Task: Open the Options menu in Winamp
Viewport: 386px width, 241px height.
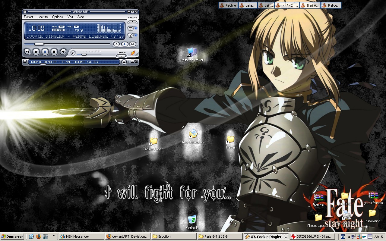Action: pos(57,17)
